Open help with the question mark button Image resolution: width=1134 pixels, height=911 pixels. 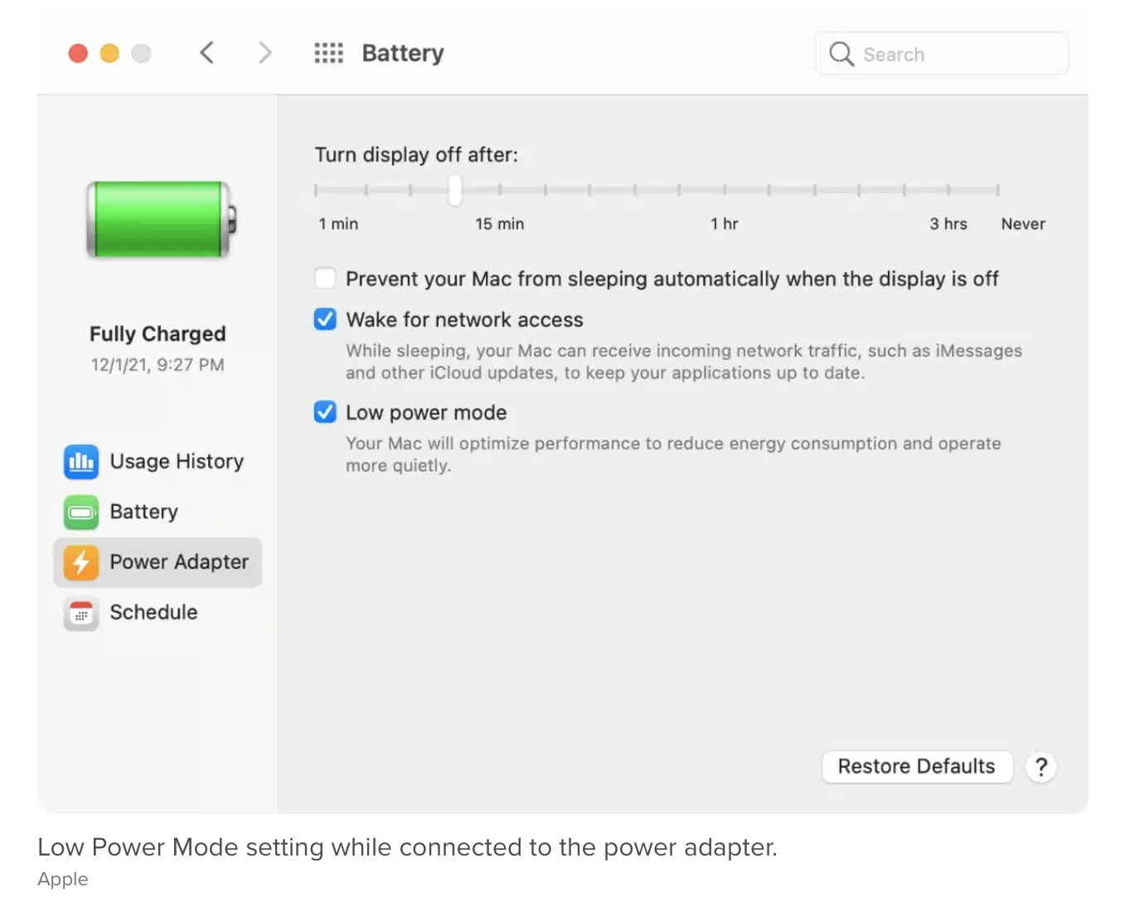tap(1041, 767)
